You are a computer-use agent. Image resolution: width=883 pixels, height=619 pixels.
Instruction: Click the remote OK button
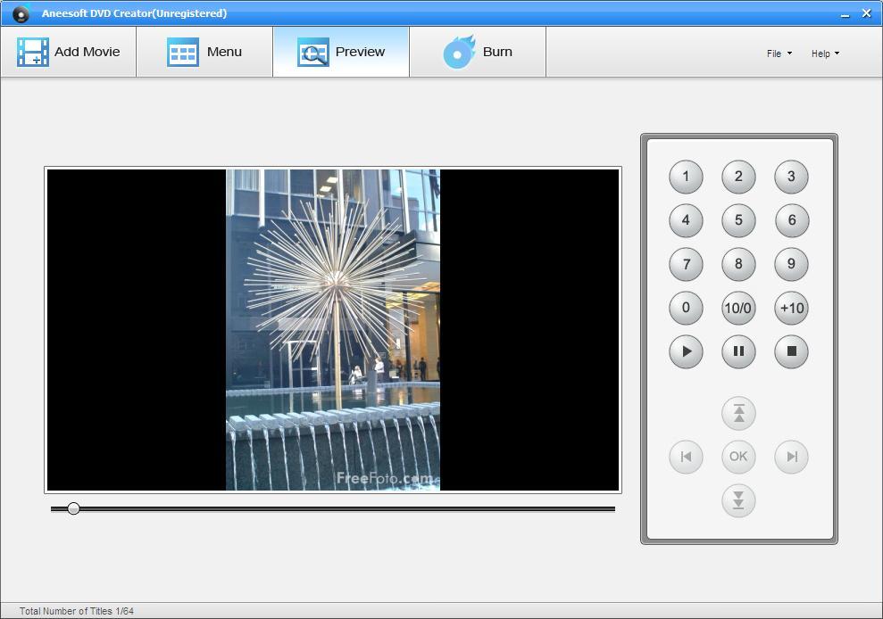pyautogui.click(x=738, y=457)
